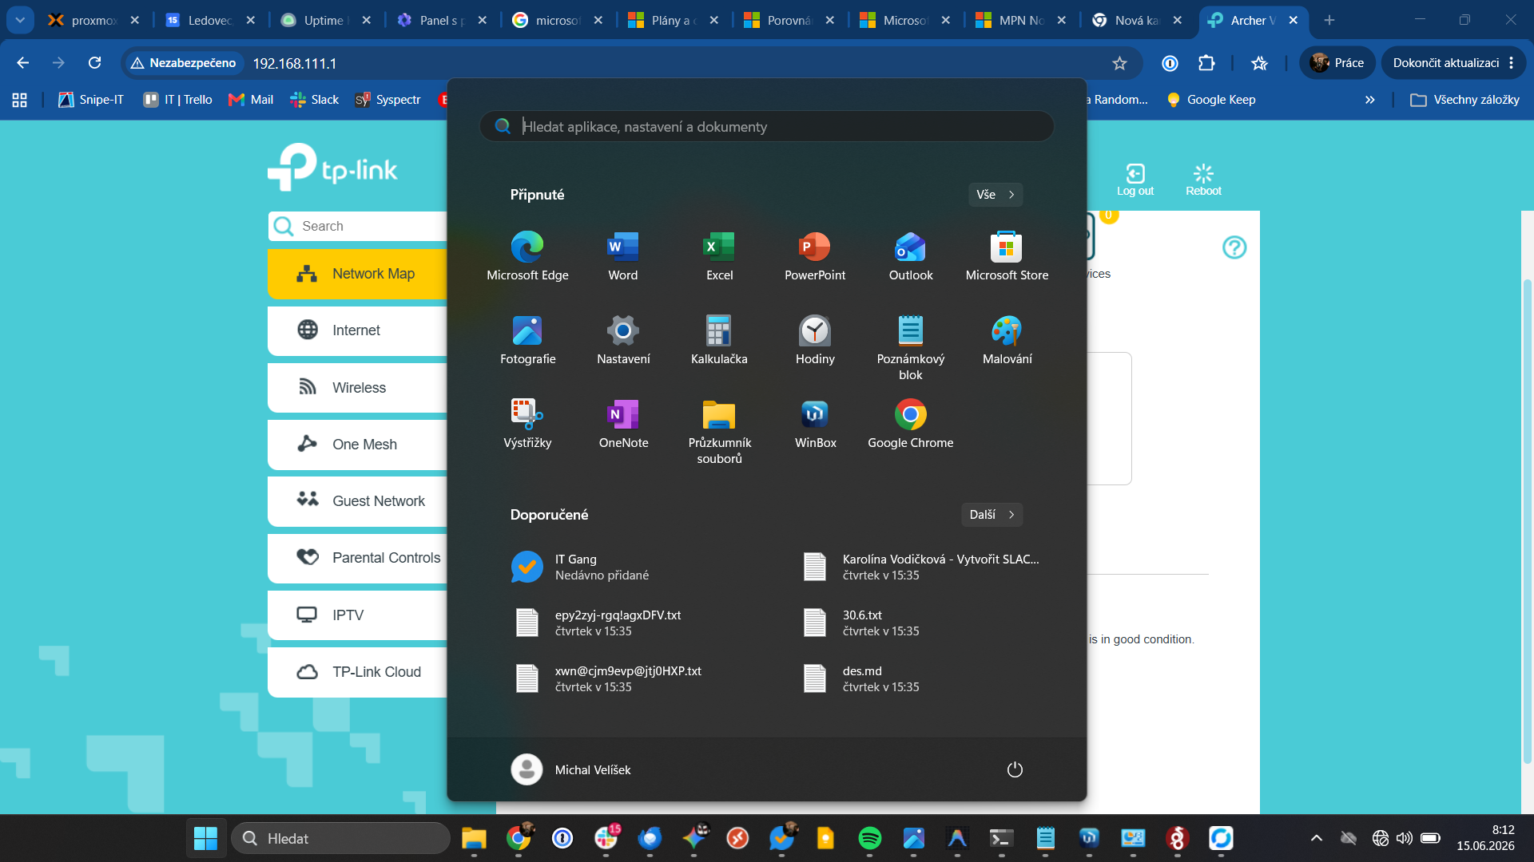Open Průzkumník souborů in the Start menu
This screenshot has height=862, width=1534.
pos(719,431)
